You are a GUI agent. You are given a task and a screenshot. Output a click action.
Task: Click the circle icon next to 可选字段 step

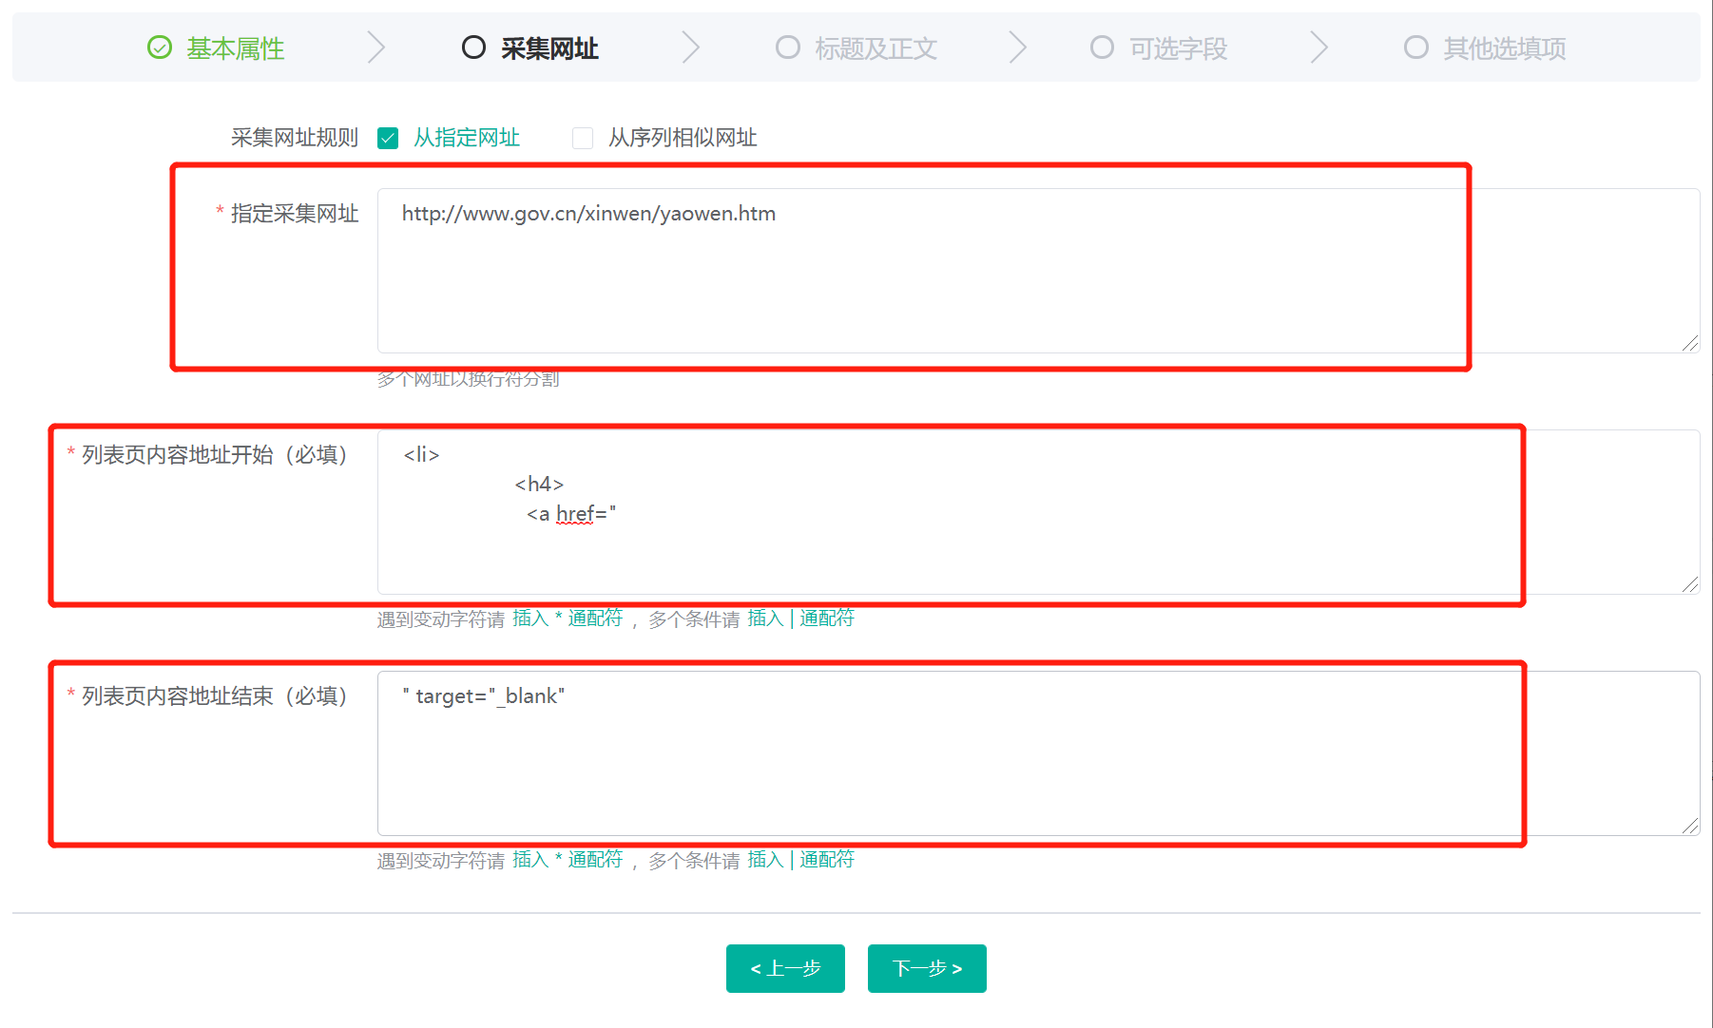tap(1102, 48)
